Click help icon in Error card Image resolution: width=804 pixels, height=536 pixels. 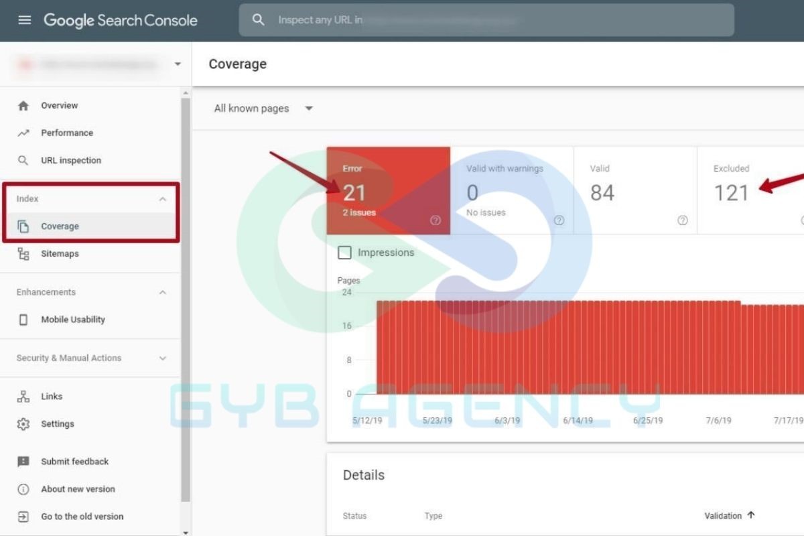435,220
